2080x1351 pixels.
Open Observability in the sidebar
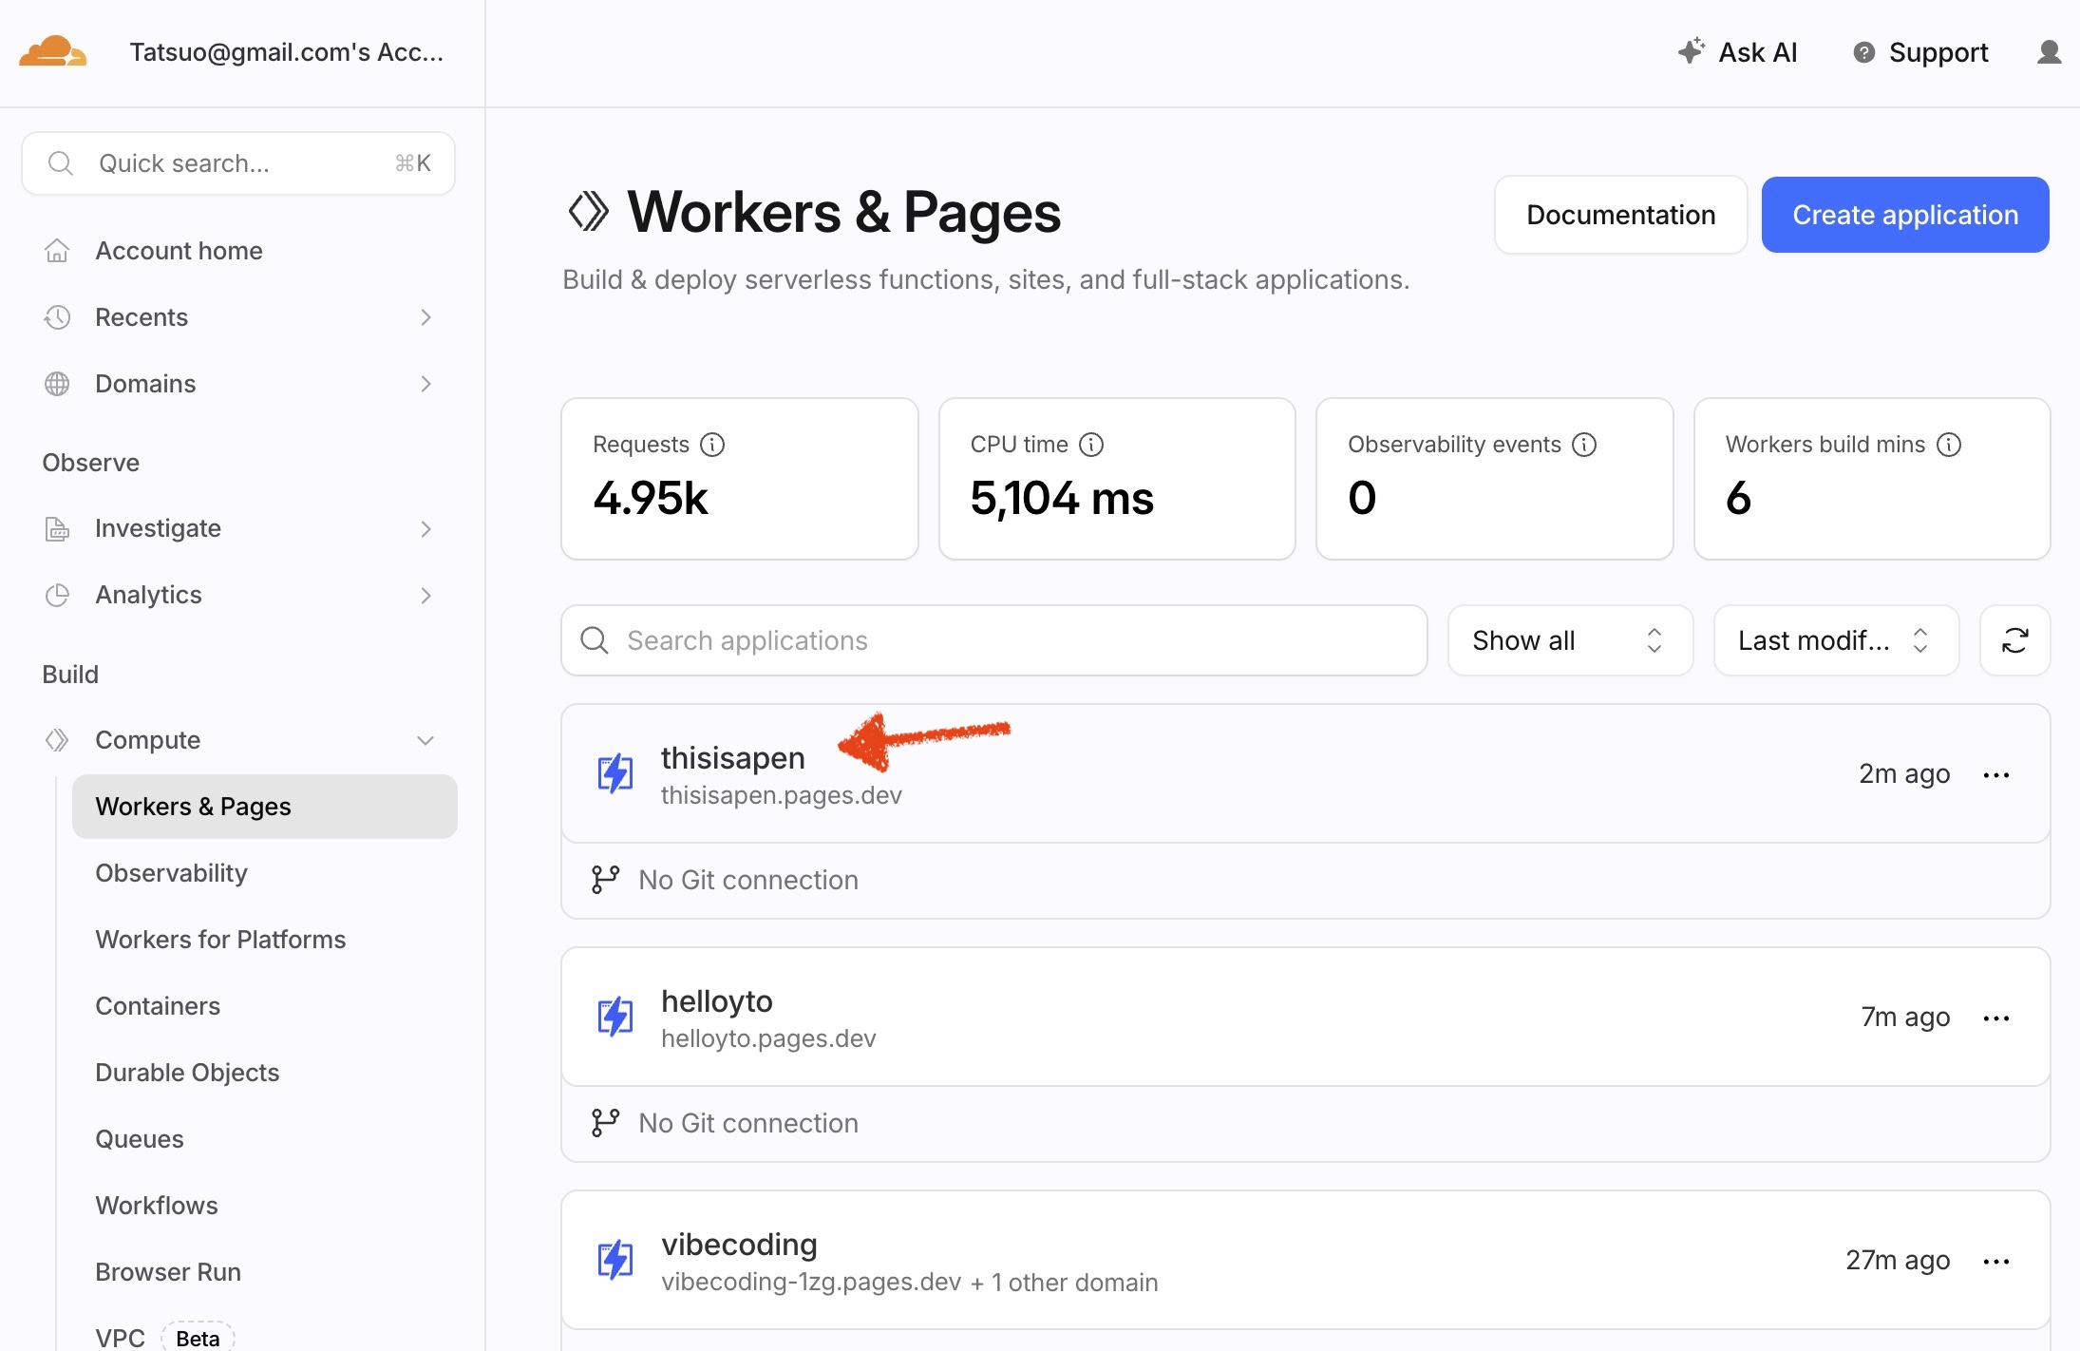click(171, 873)
